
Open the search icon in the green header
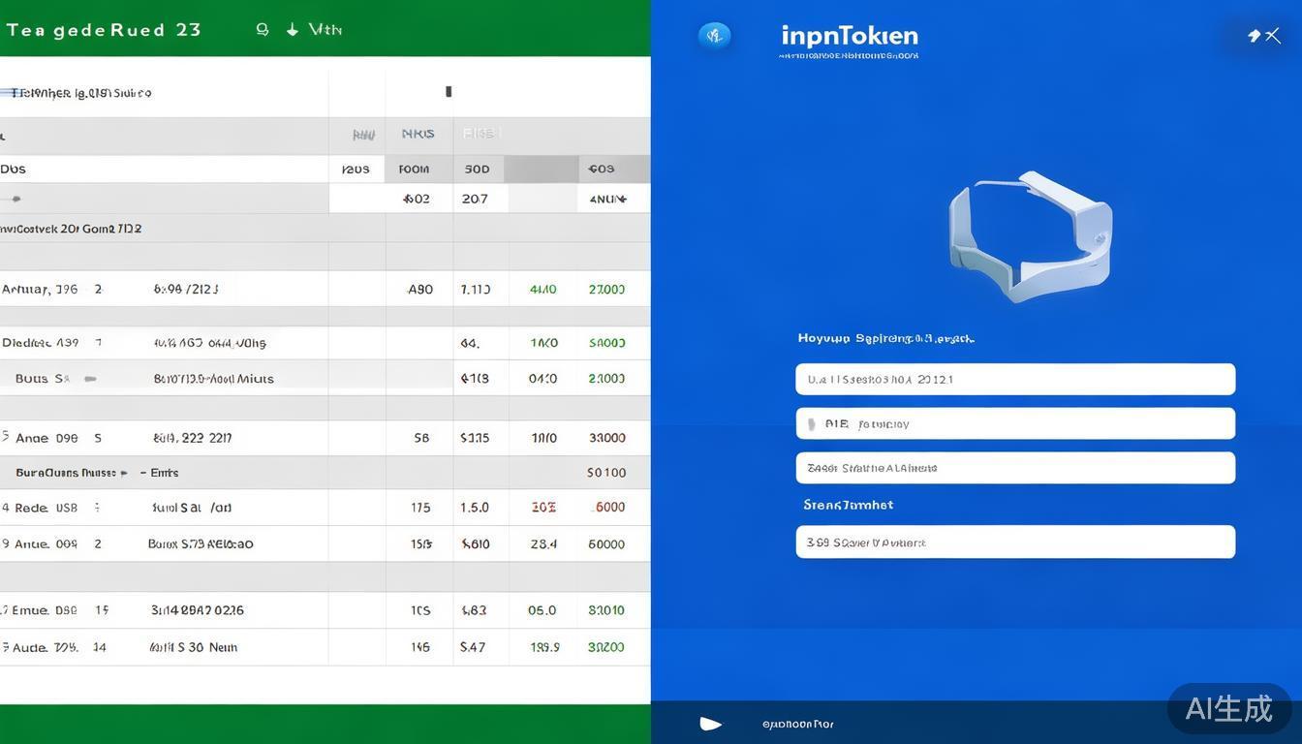262,29
